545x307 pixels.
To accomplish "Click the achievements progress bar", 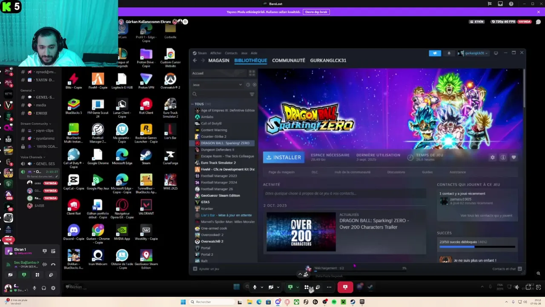I will (477, 247).
